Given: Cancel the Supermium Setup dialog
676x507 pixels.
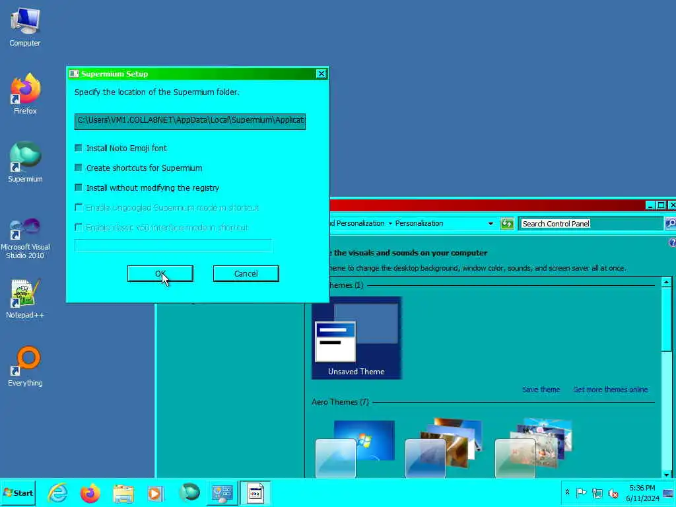Looking at the screenshot, I should point(246,274).
